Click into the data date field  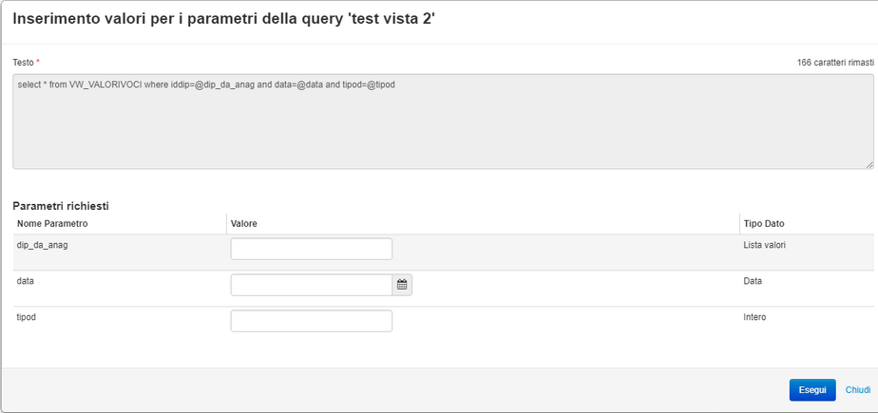(312, 285)
